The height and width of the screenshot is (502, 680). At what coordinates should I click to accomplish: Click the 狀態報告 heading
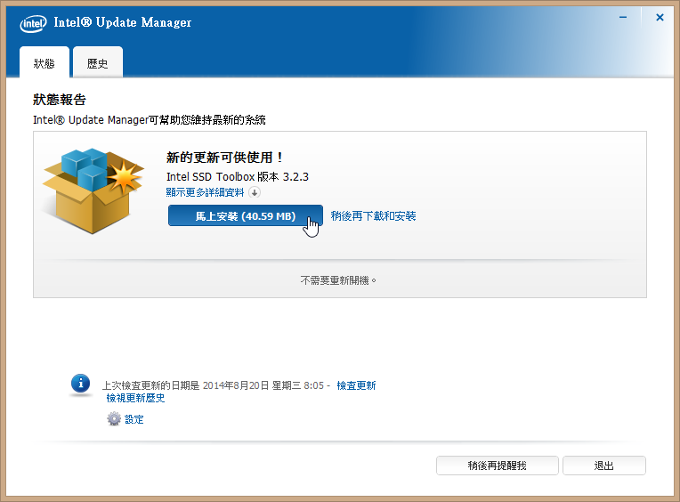coord(60,100)
